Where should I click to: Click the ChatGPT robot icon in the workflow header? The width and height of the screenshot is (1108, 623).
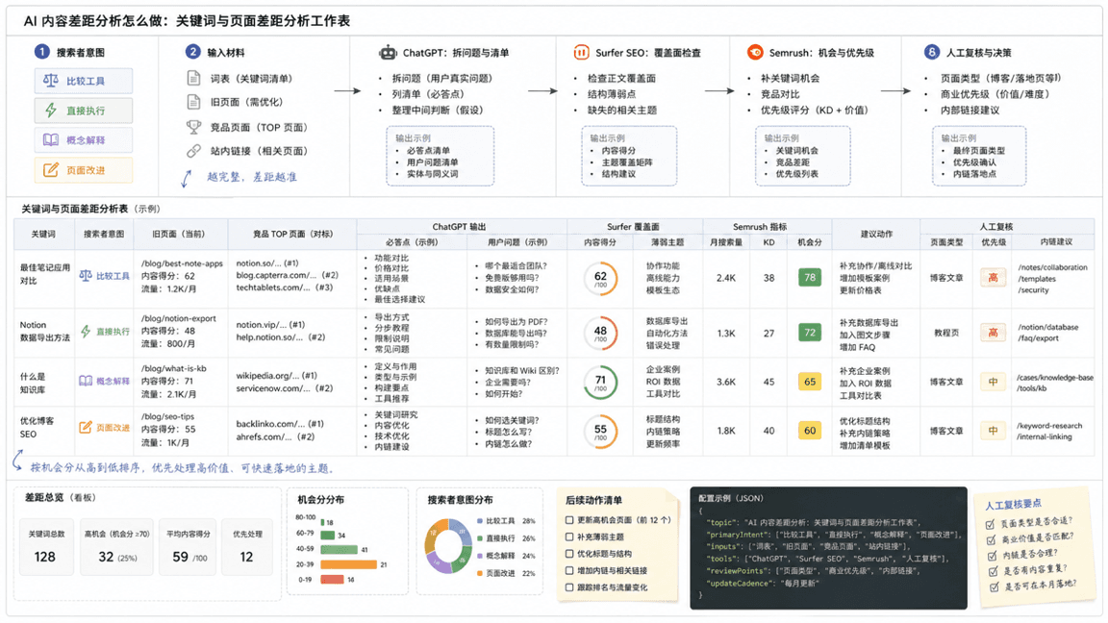pyautogui.click(x=388, y=52)
